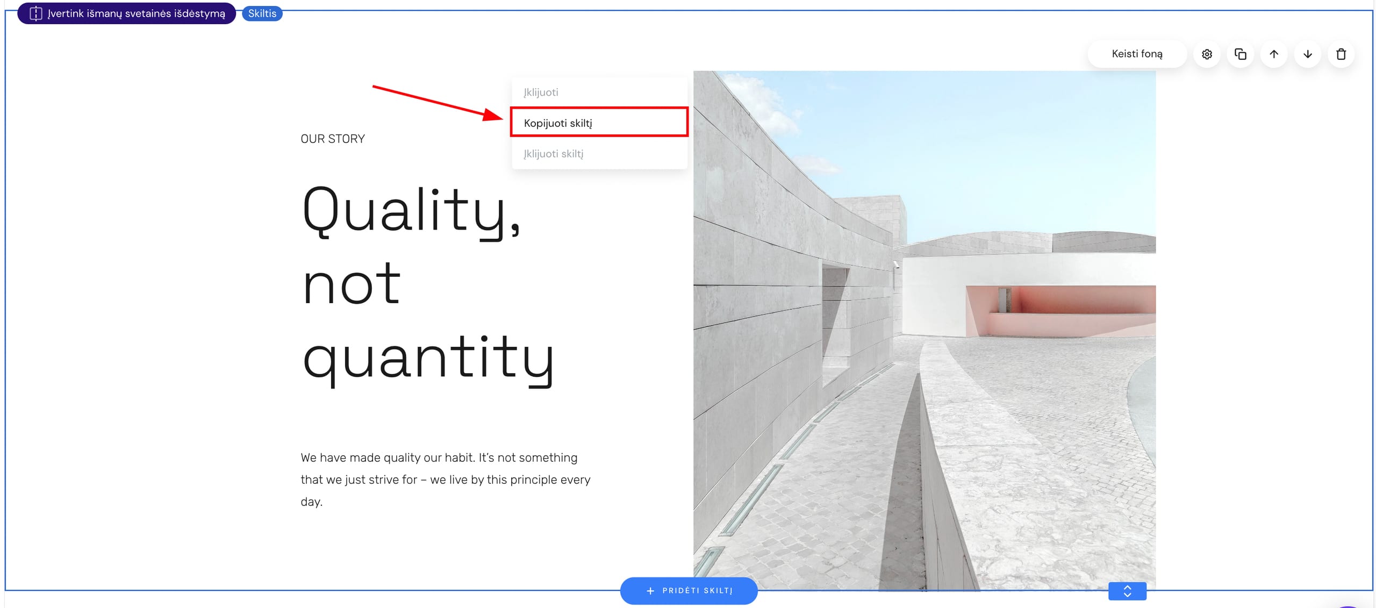Screen dimensions: 1376x608
Task: Open section settings gear icon
Action: point(1207,54)
